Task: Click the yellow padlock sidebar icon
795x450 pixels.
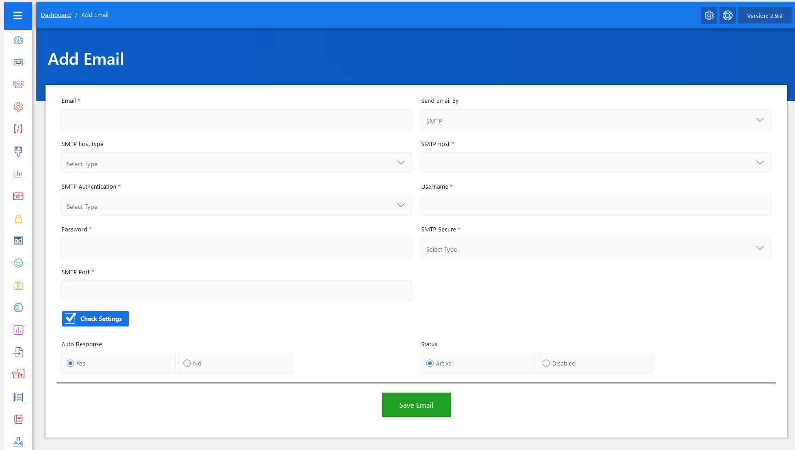Action: click(x=18, y=219)
